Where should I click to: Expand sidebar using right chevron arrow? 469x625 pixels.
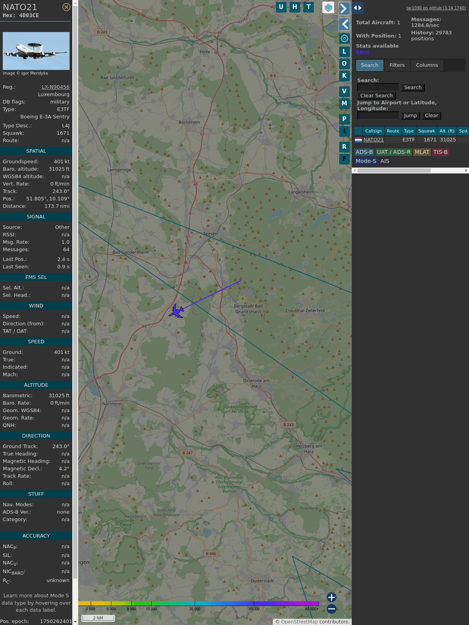pyautogui.click(x=344, y=8)
